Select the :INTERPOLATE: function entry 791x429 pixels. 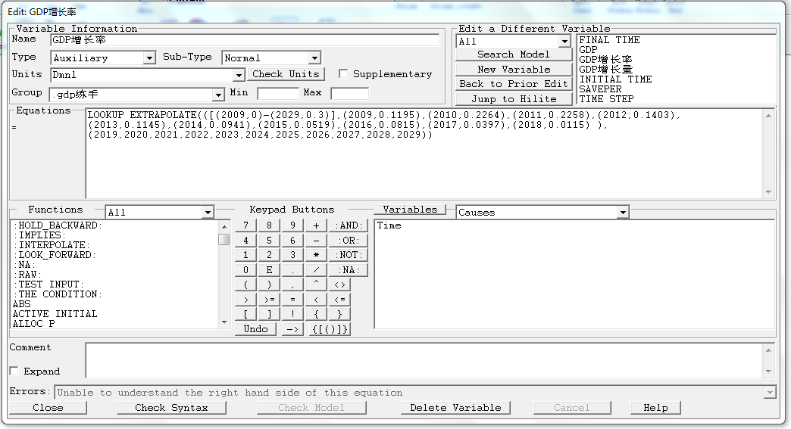(x=52, y=245)
